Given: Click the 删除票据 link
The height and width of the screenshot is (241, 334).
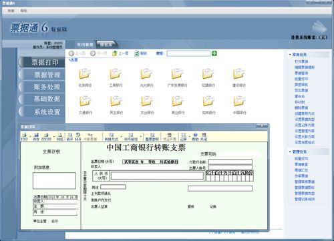Looking at the screenshot, I should click(x=301, y=107).
